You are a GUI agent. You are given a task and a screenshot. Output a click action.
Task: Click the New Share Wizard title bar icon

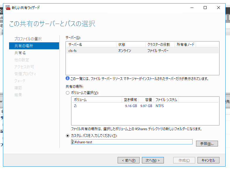(8, 8)
